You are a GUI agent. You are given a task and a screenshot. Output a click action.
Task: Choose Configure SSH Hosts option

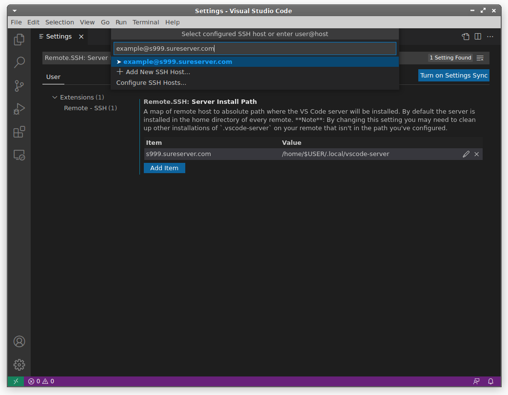(254, 82)
